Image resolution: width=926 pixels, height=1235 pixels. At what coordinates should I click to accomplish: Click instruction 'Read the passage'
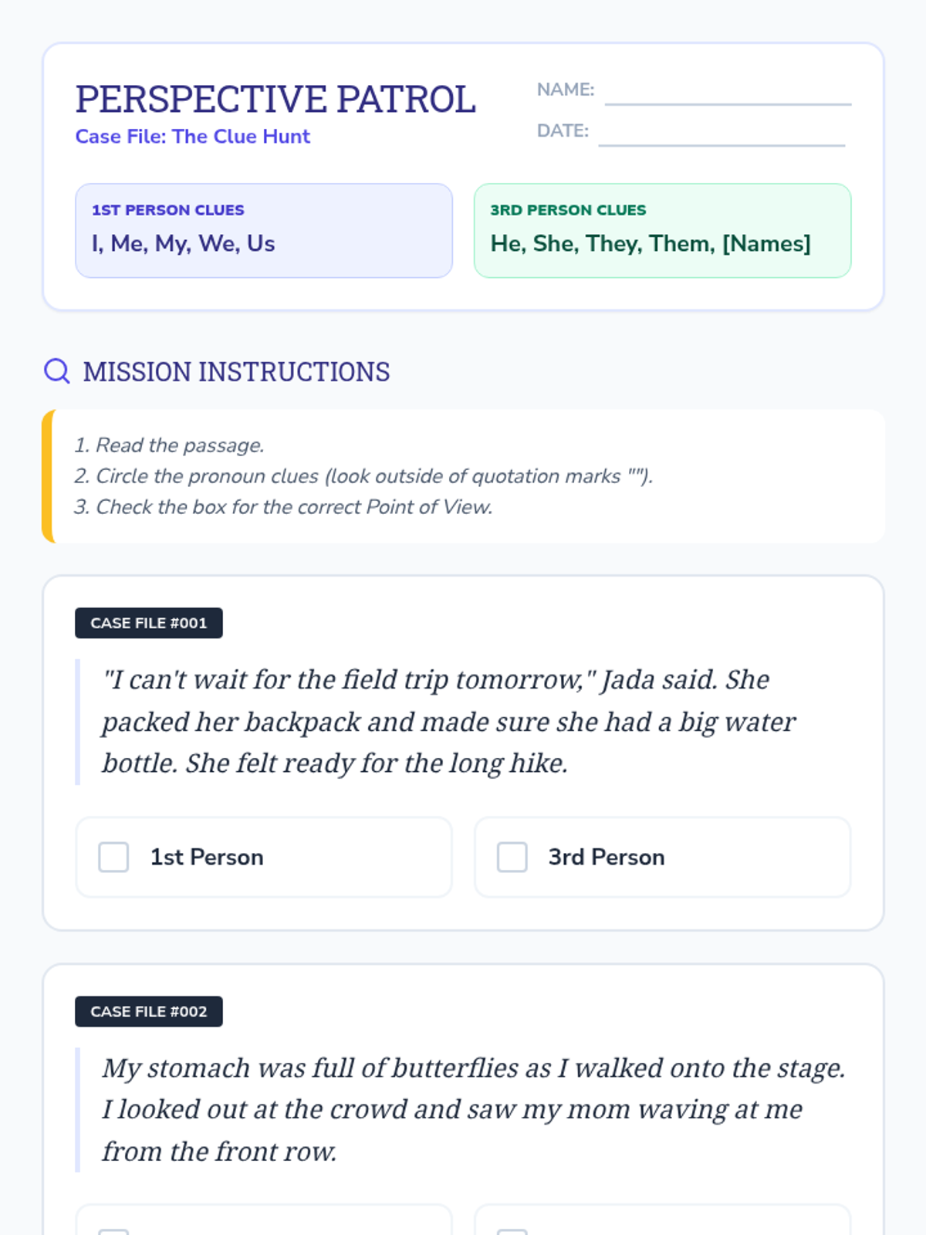coord(169,445)
